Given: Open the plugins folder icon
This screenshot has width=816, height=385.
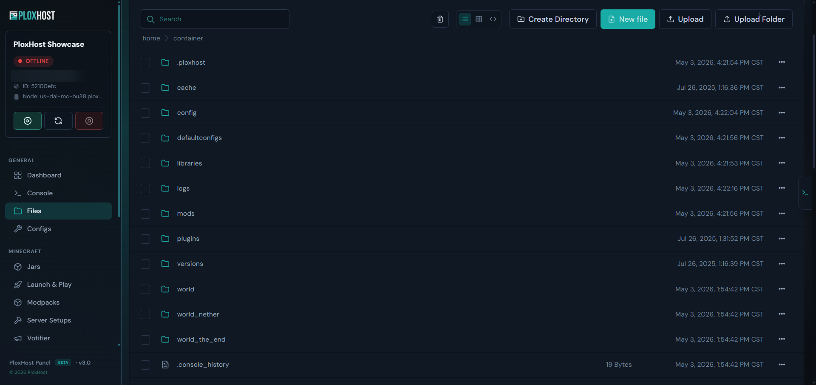Looking at the screenshot, I should tap(165, 239).
